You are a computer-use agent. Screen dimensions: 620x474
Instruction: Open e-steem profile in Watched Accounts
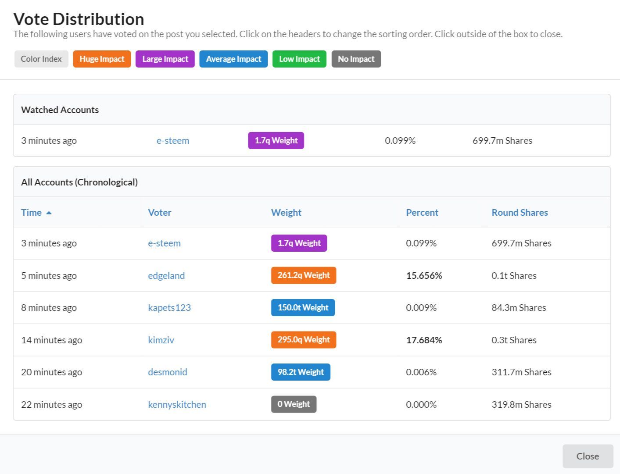click(x=173, y=141)
